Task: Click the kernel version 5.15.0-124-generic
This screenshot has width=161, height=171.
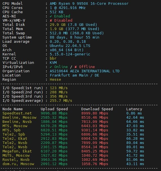Action: (70, 54)
